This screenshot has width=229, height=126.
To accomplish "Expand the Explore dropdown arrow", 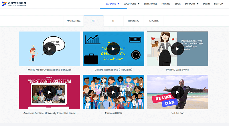I will [x=118, y=4].
